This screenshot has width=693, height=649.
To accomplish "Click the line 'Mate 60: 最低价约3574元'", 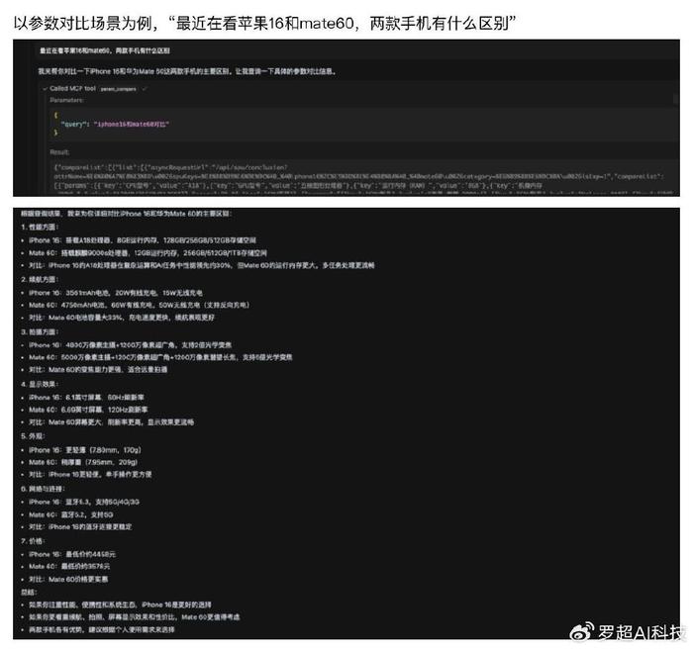I will click(69, 566).
